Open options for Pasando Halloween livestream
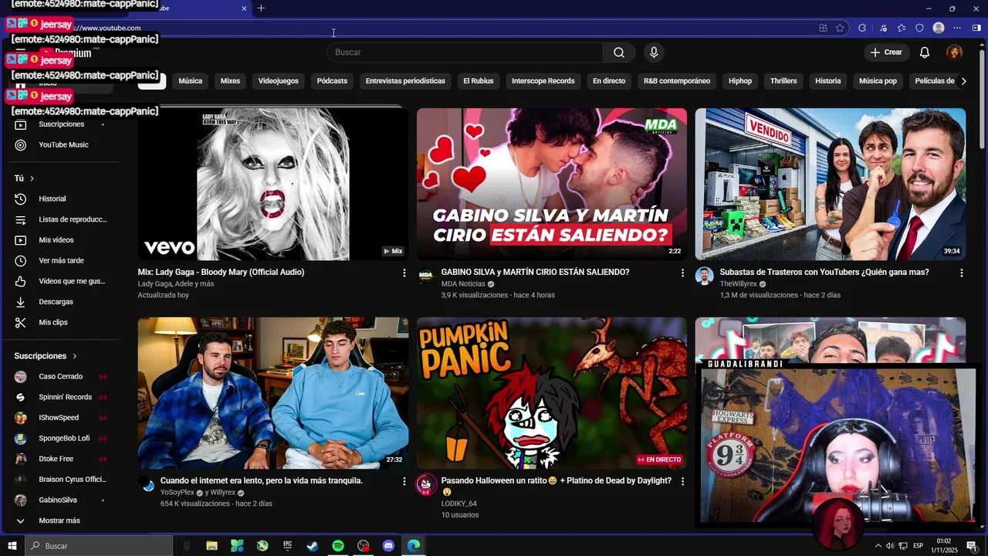This screenshot has height=556, width=988. [x=682, y=481]
